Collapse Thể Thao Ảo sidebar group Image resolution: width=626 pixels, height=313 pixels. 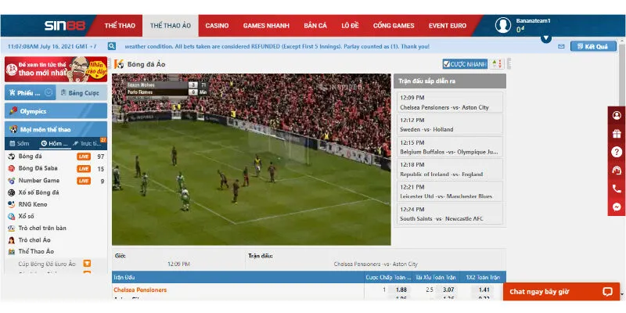click(56, 251)
